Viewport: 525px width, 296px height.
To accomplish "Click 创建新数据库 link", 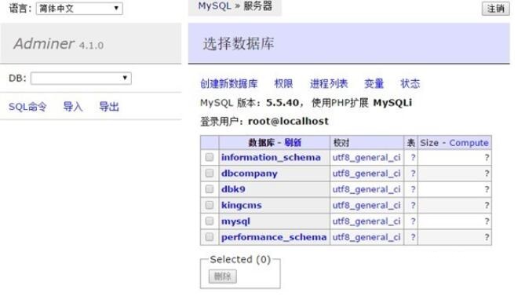I will coord(229,84).
